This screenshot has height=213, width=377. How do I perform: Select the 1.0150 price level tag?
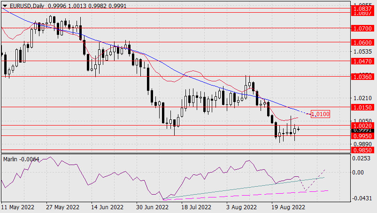[363, 107]
